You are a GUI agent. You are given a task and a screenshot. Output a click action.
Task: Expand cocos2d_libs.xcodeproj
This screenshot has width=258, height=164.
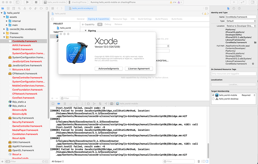(x=4, y=29)
